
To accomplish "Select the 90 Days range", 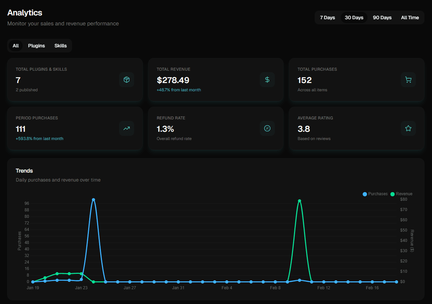I will point(382,17).
